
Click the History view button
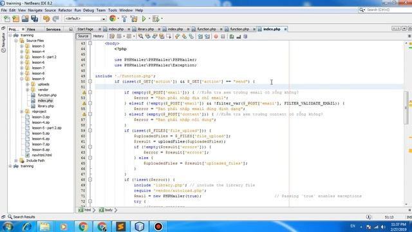pyautogui.click(x=98, y=36)
